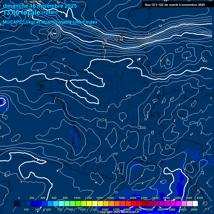The width and height of the screenshot is (214, 214).
Task: Click the 'Run GFS 12Z du mardi 4 novembre 2025' banner
Action: [x=175, y=5]
